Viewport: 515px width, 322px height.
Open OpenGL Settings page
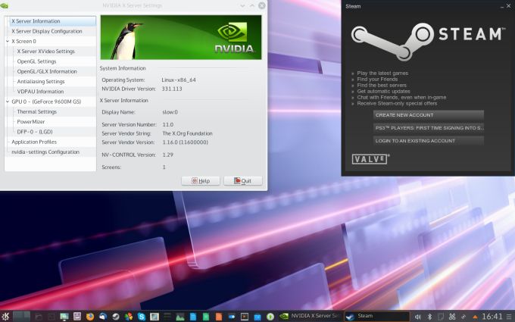point(36,61)
